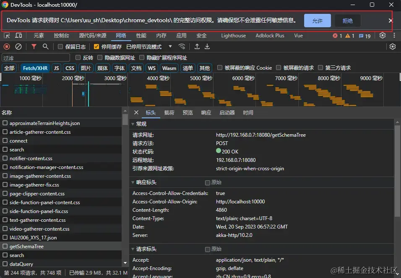
Task: Open network panel settings gear
Action: click(x=393, y=47)
